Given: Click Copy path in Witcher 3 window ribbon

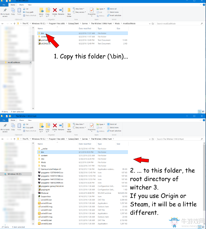Looking at the screenshot, I should point(28,127).
